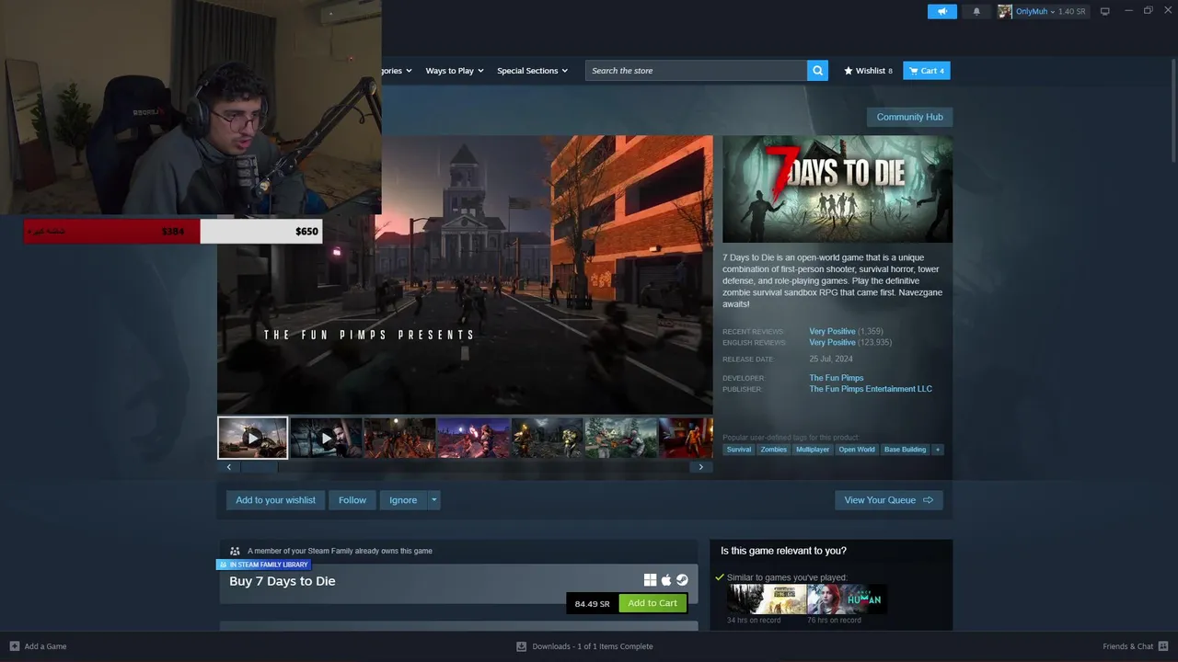Expand the Special Sections menu
Screen dimensions: 1178x662
532,71
